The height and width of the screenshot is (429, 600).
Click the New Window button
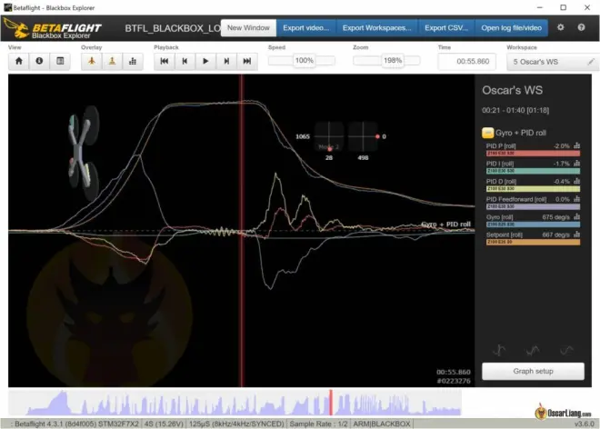248,28
